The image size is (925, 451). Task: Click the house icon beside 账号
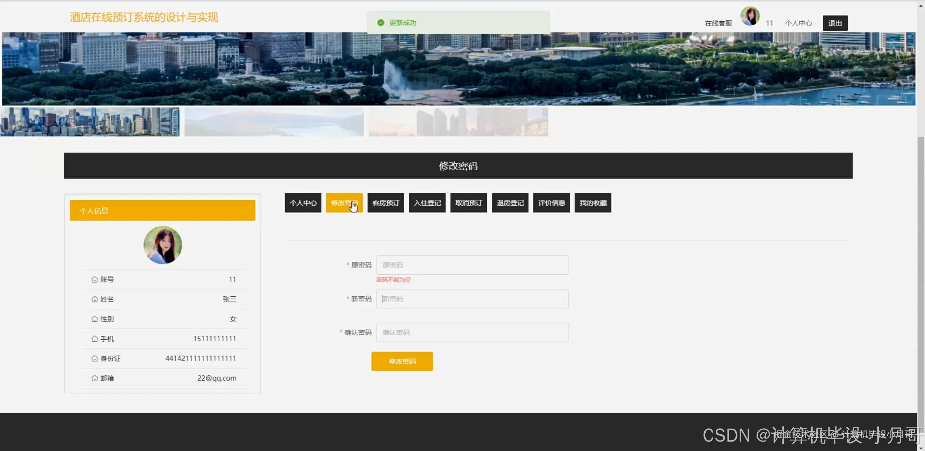coord(95,279)
